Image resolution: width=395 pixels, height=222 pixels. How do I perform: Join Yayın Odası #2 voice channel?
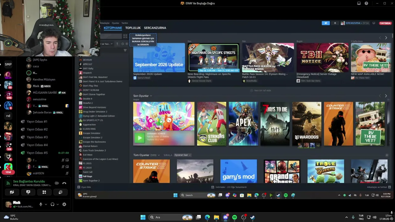(37, 129)
